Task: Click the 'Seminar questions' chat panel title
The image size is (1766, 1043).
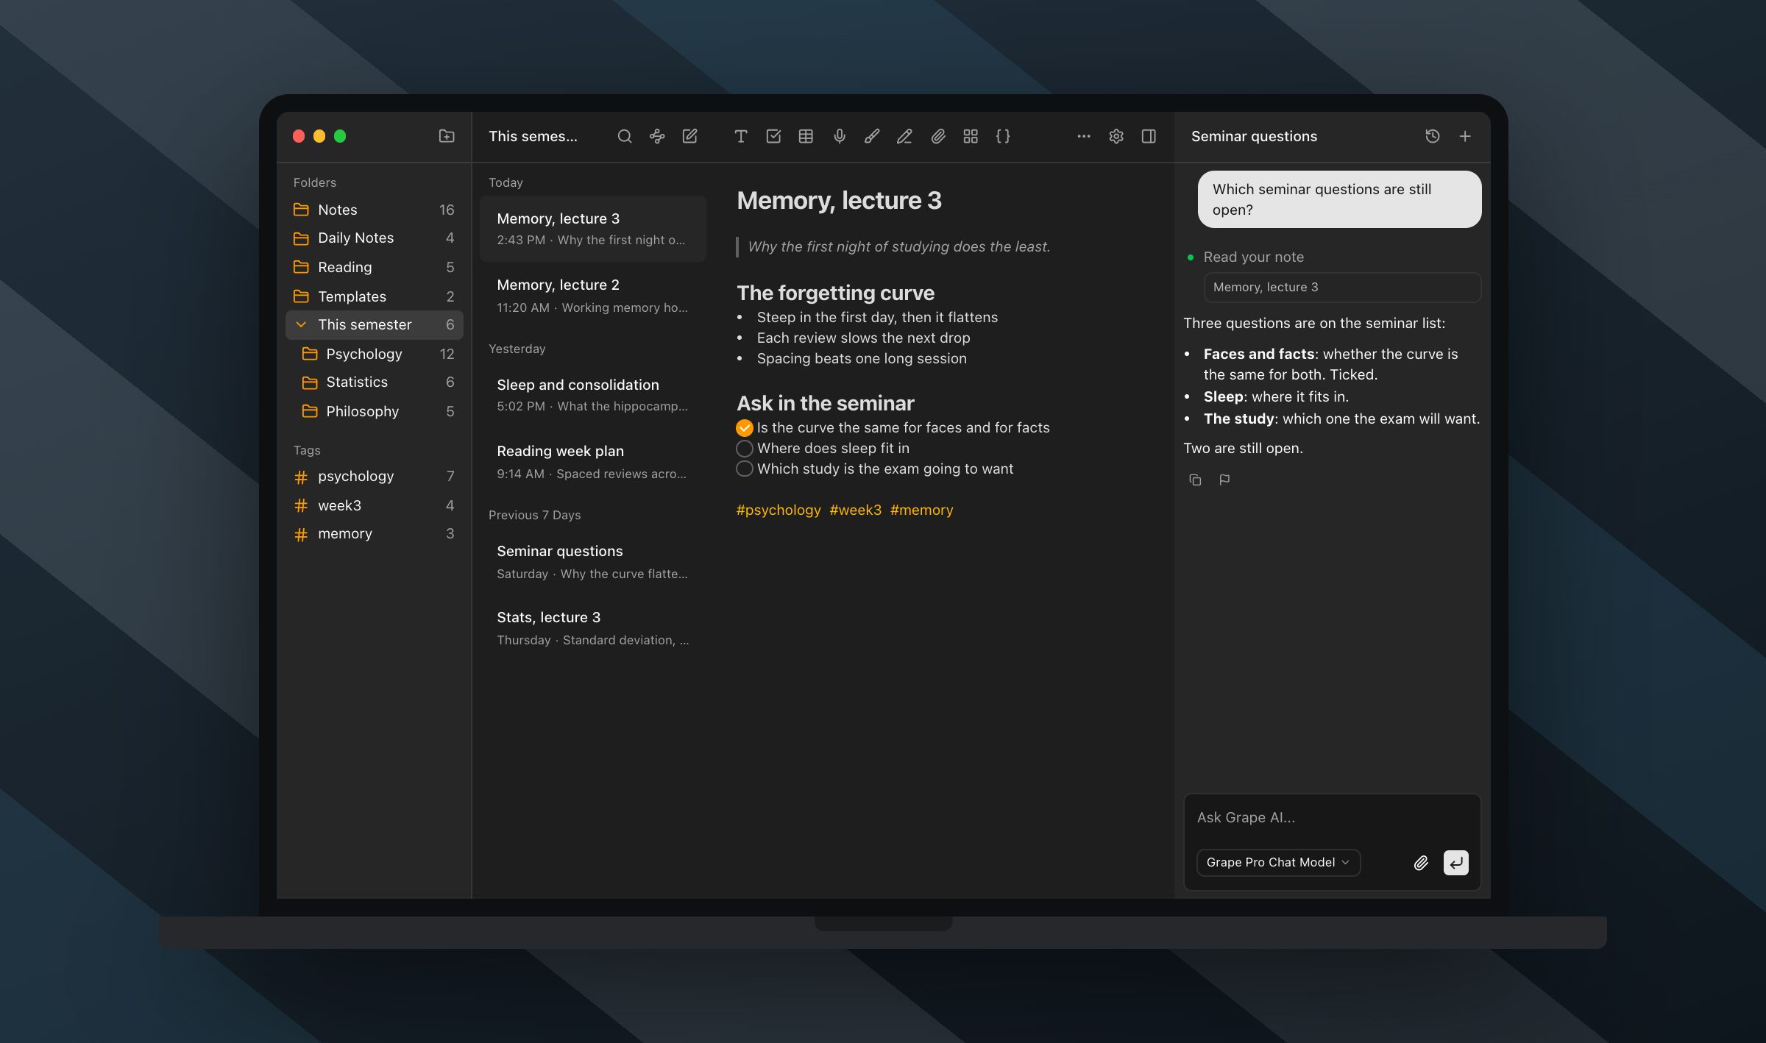Action: 1254,136
